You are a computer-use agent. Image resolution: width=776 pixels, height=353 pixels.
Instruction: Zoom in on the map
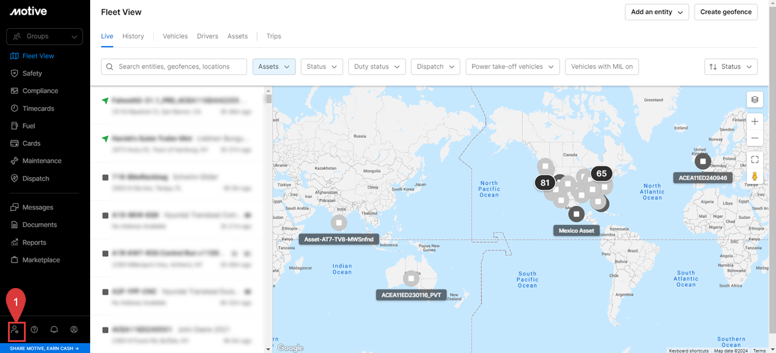coord(755,121)
